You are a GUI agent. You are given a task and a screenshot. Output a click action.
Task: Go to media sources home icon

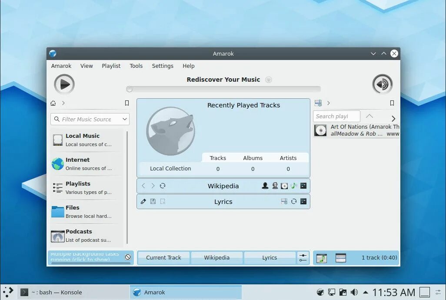tap(53, 103)
